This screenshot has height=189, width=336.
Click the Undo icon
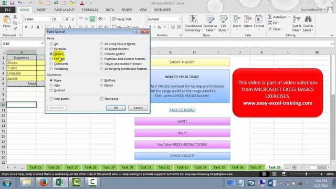[x=20, y=3]
